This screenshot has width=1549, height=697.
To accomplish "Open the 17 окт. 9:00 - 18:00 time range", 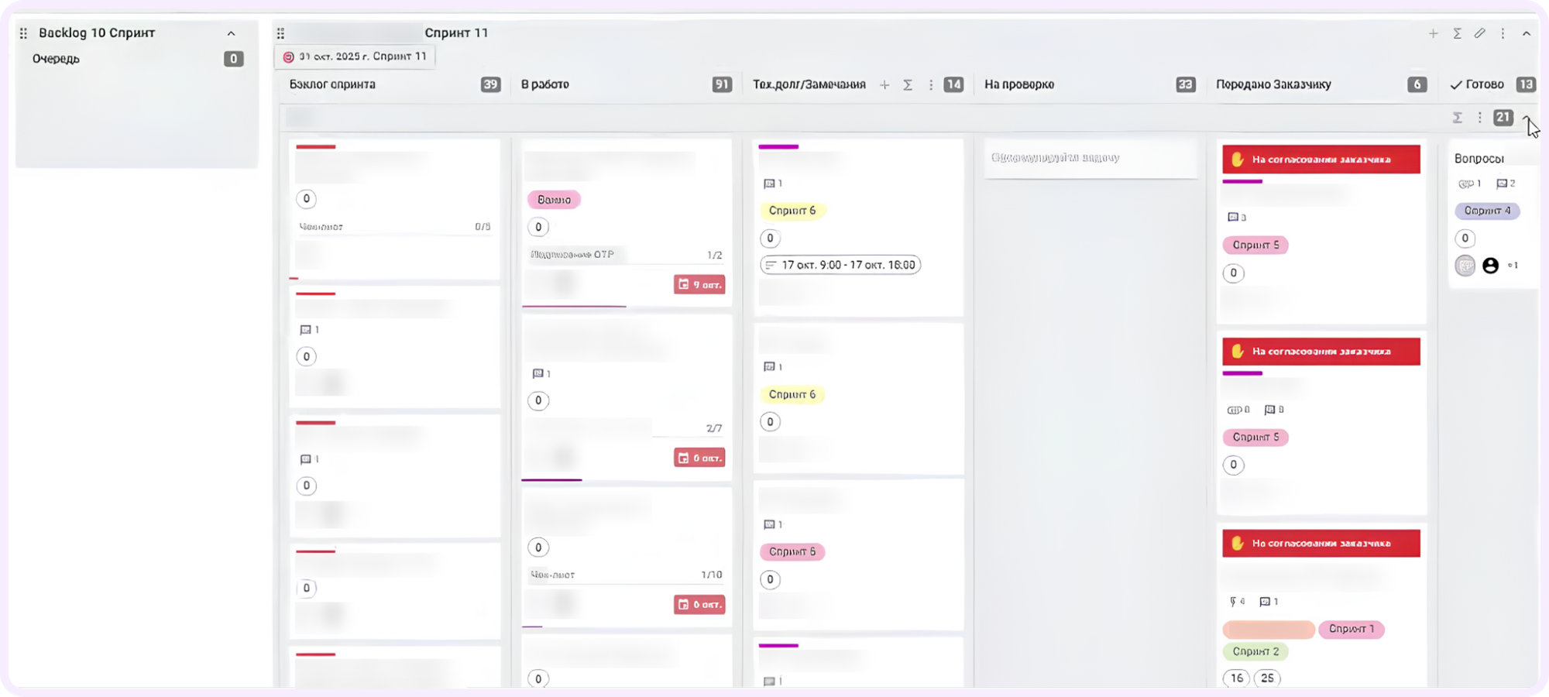I will tap(840, 265).
